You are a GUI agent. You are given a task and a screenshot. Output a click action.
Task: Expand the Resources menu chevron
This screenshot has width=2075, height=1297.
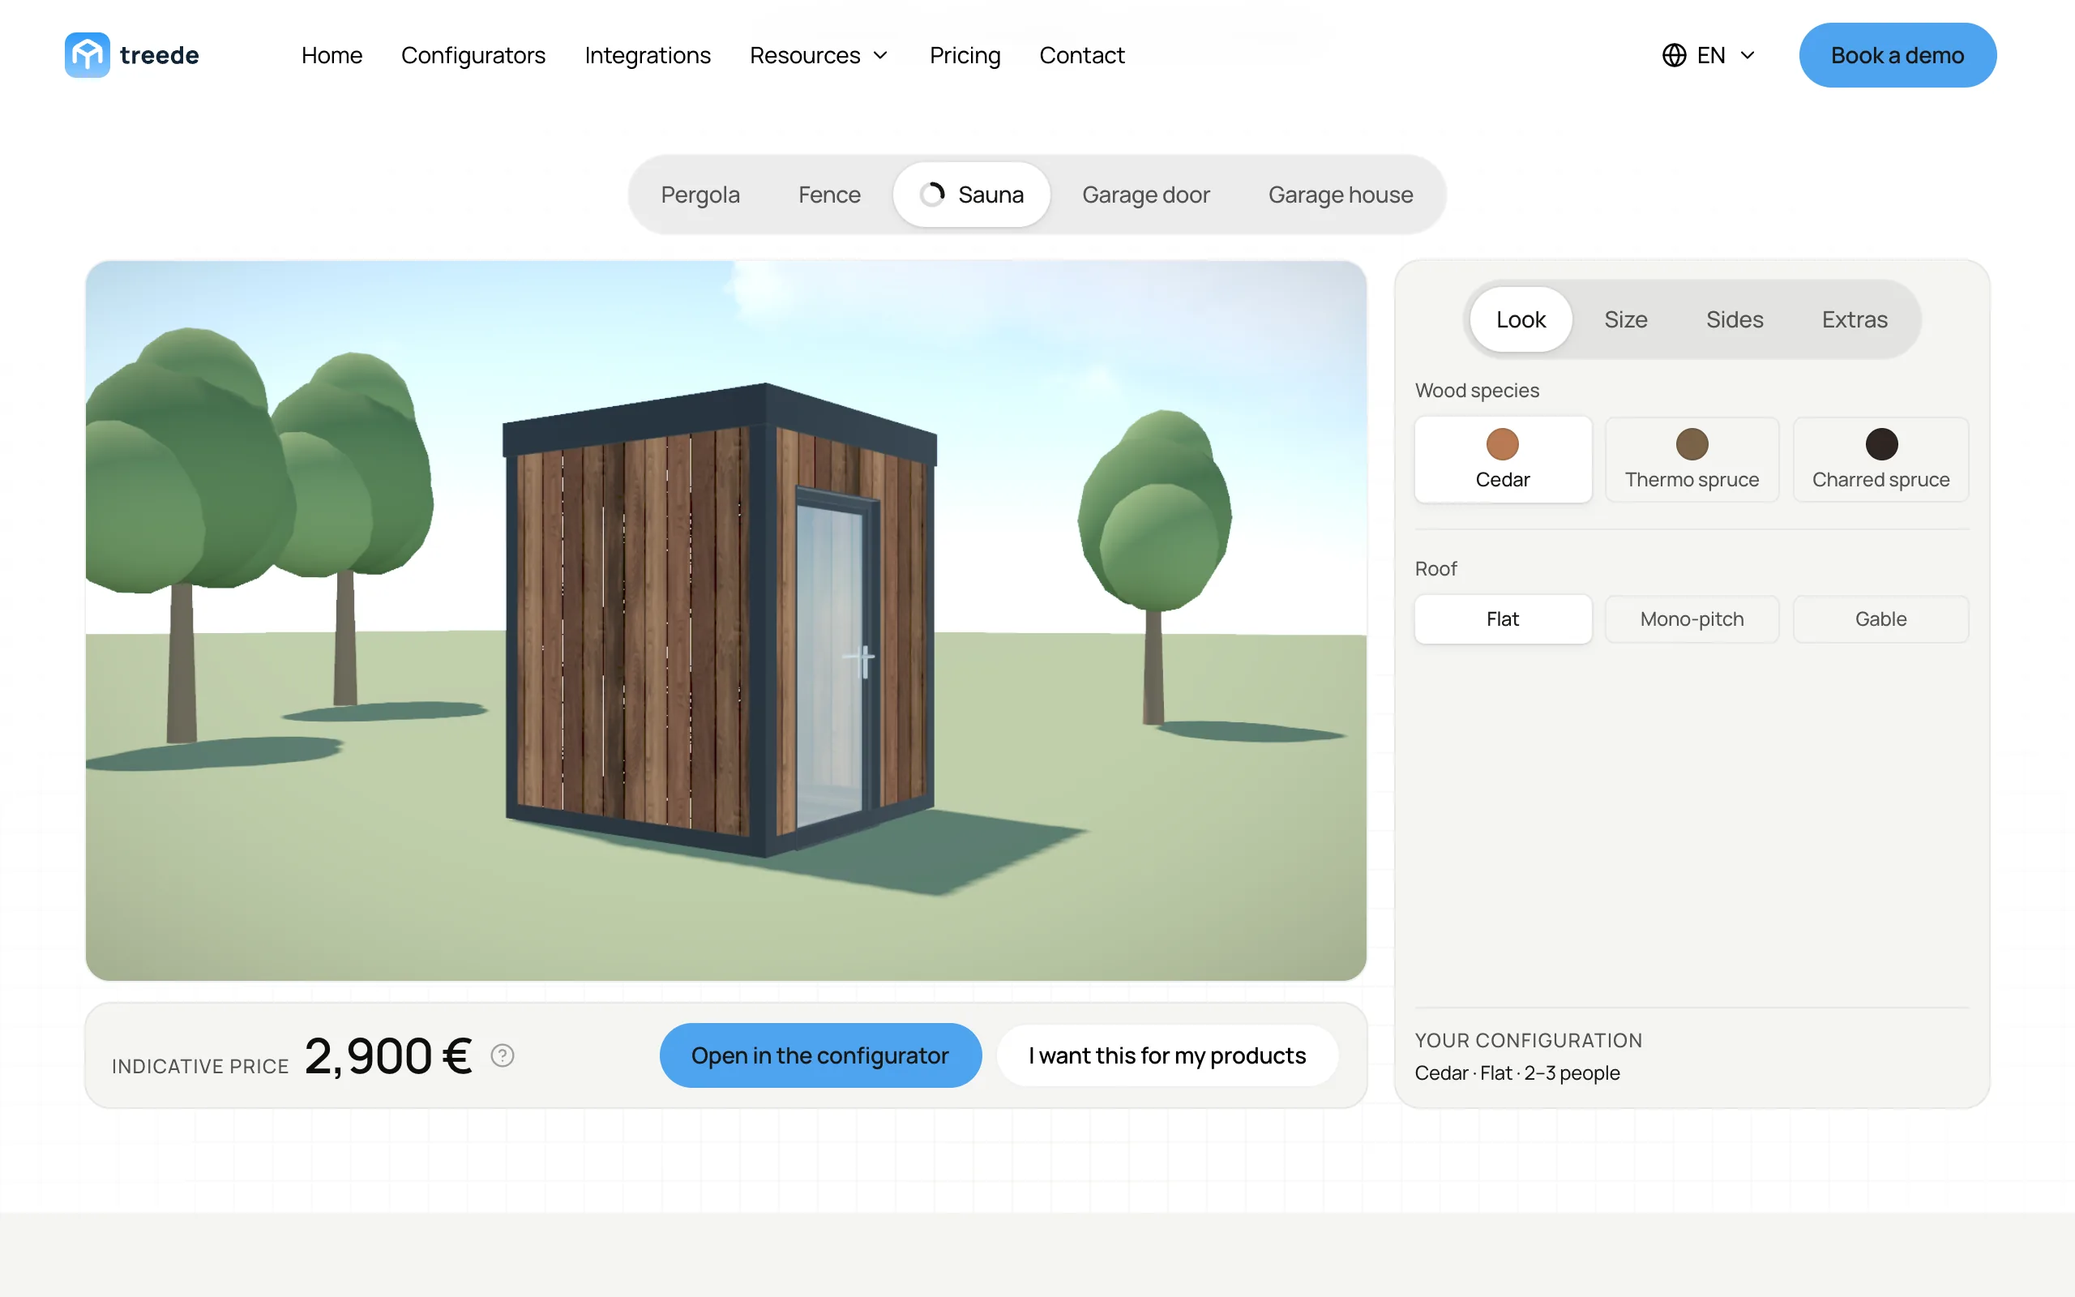(880, 55)
